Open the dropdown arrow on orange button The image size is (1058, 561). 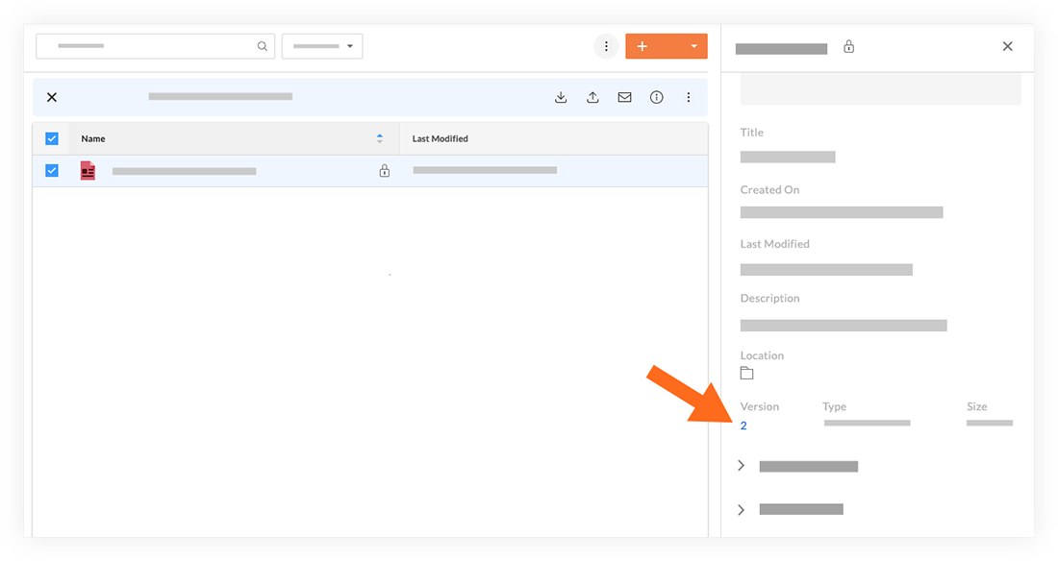pos(693,46)
